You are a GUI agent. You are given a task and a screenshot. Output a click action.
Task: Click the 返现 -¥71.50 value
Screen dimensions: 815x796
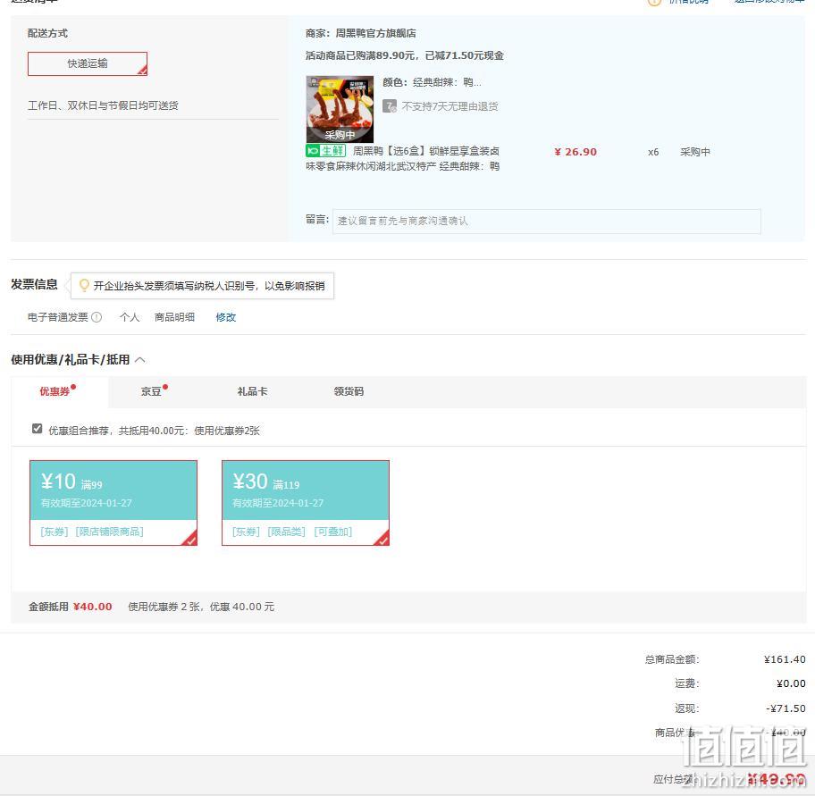tap(786, 708)
